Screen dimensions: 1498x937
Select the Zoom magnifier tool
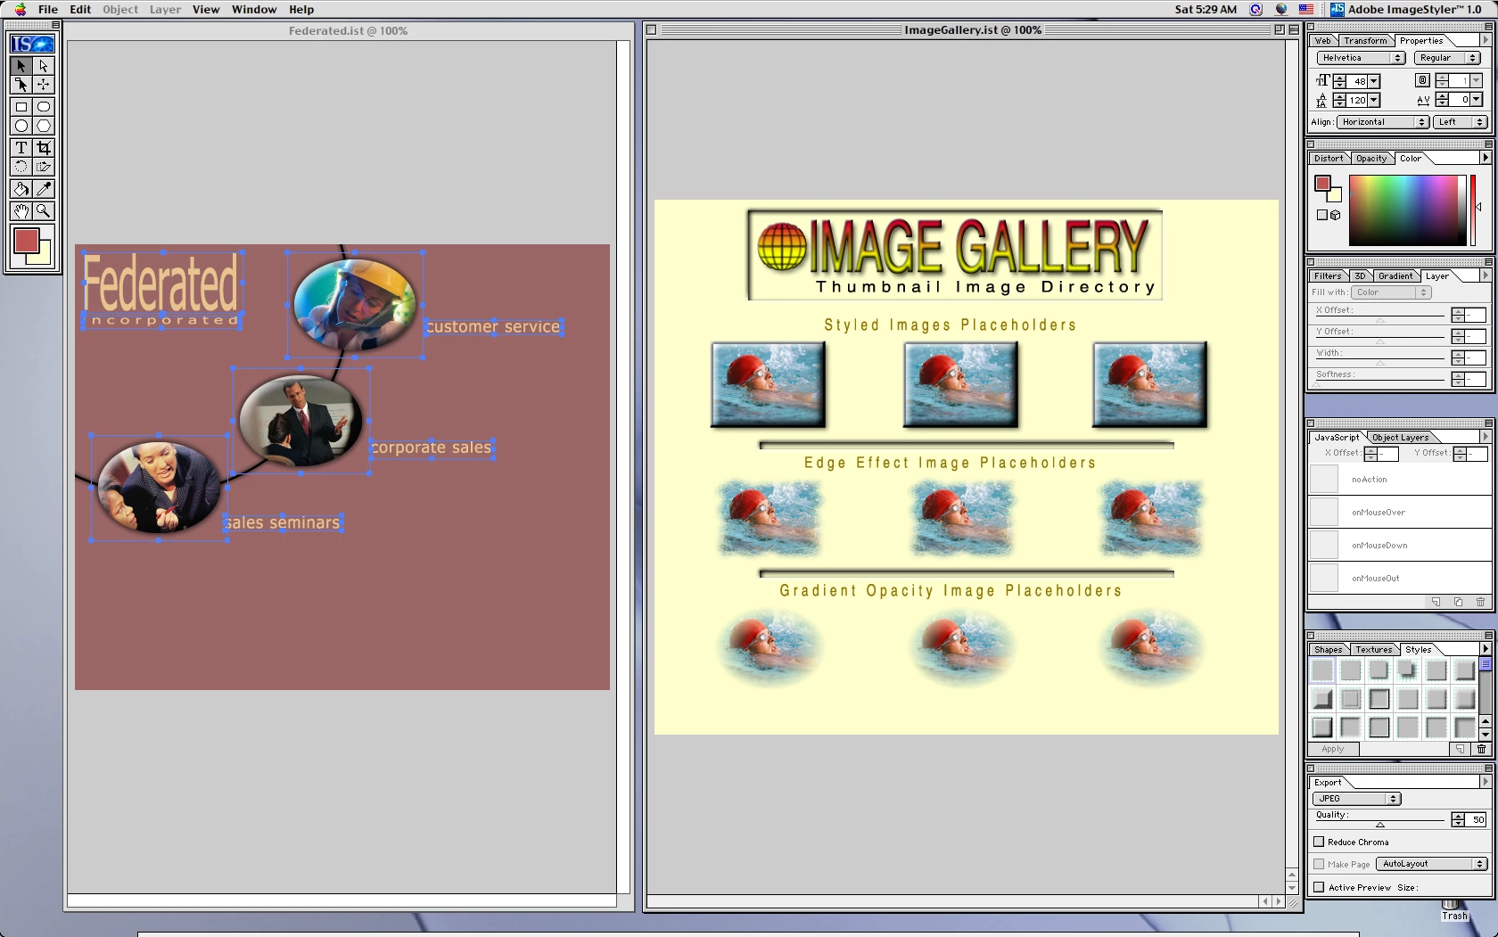click(x=44, y=211)
